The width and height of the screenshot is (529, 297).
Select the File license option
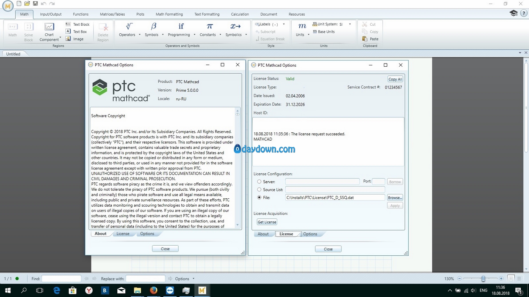click(x=259, y=198)
